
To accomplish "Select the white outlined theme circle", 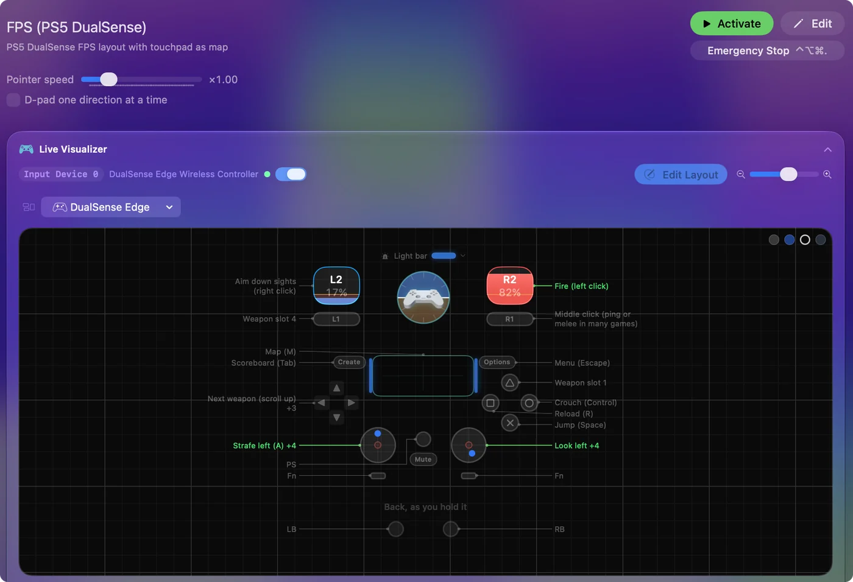I will 805,240.
